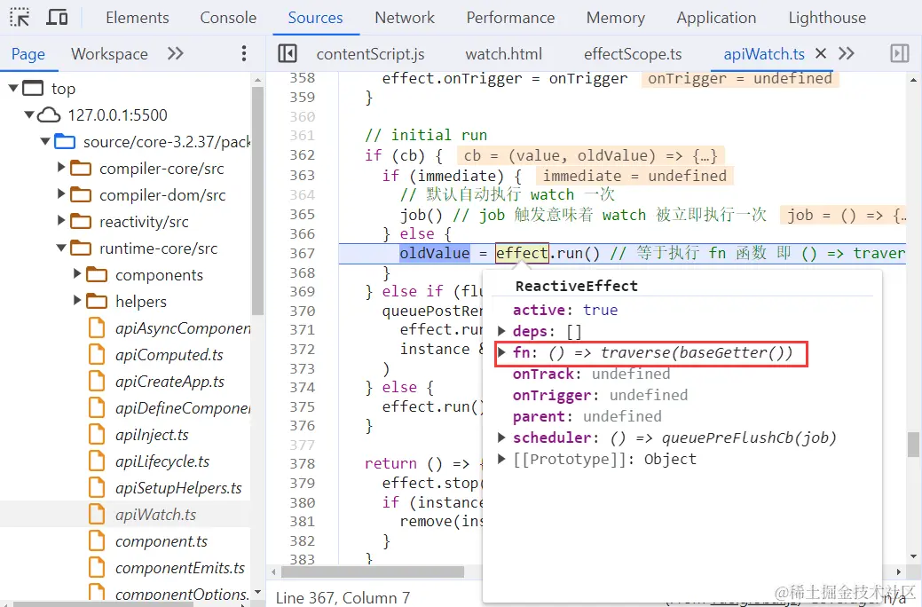Viewport: 922px width, 607px height.
Task: Toggle the navigator sidebar icon
Action: [x=288, y=53]
